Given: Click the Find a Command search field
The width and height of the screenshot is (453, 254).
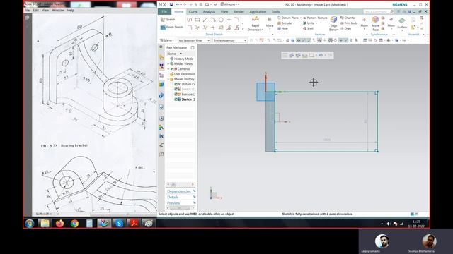Looking at the screenshot, I should click(x=379, y=11).
